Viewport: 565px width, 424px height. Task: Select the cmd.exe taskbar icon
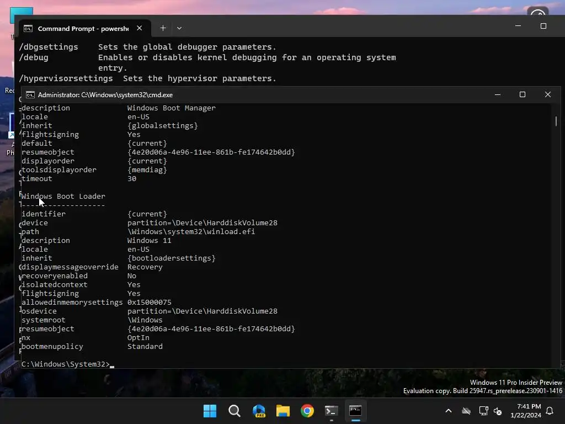[x=355, y=411]
